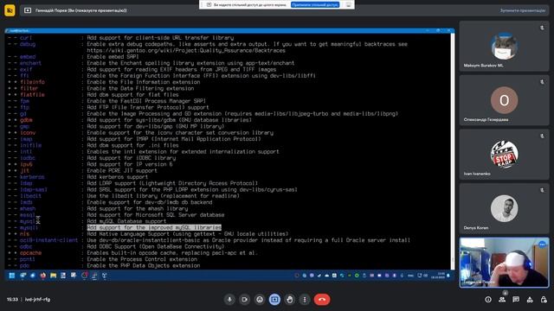
Task: Click the highlighted mysqli description line
Action: (x=154, y=227)
